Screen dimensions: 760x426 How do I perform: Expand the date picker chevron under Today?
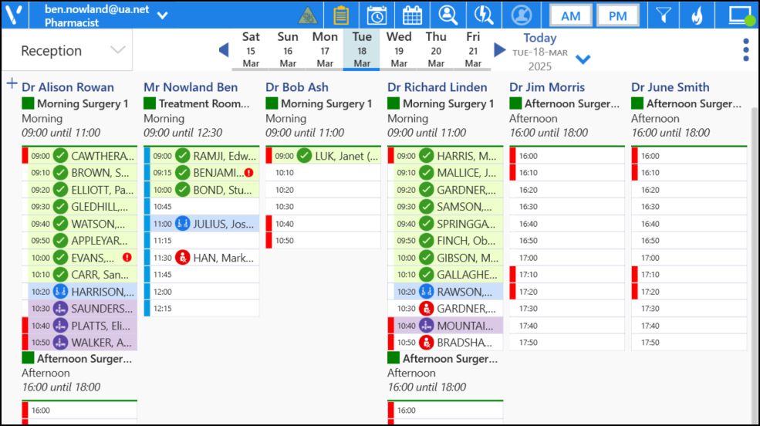[x=583, y=60]
